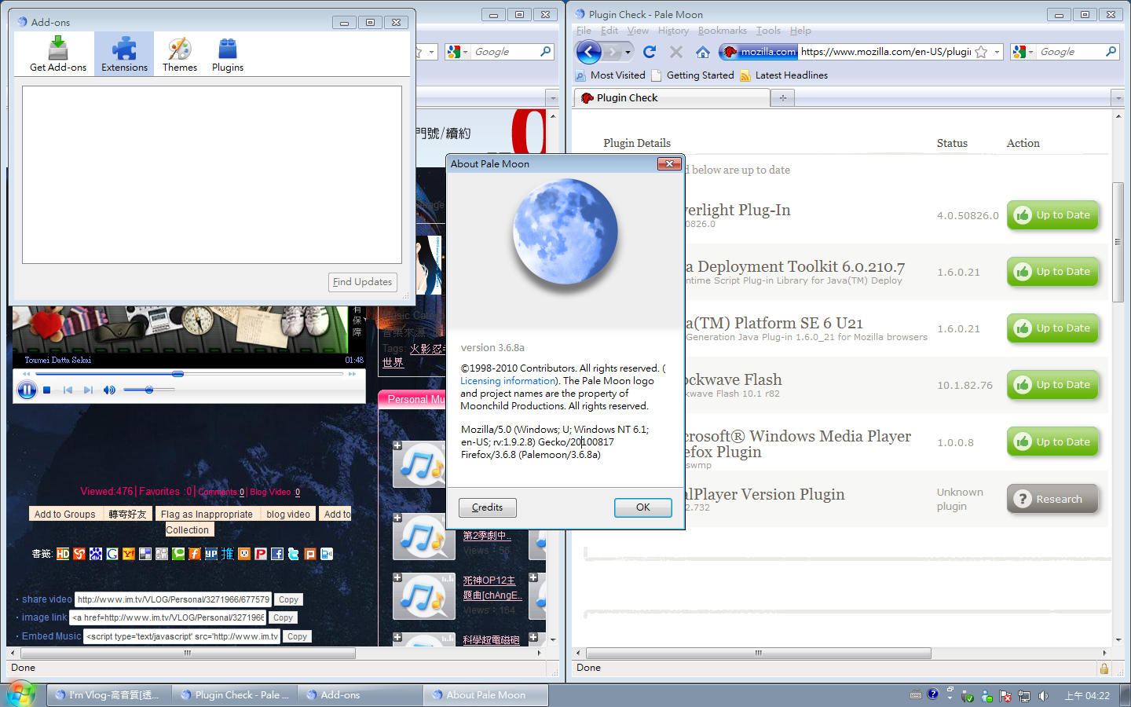
Task: Open the Bookmarks menu
Action: pyautogui.click(x=722, y=31)
